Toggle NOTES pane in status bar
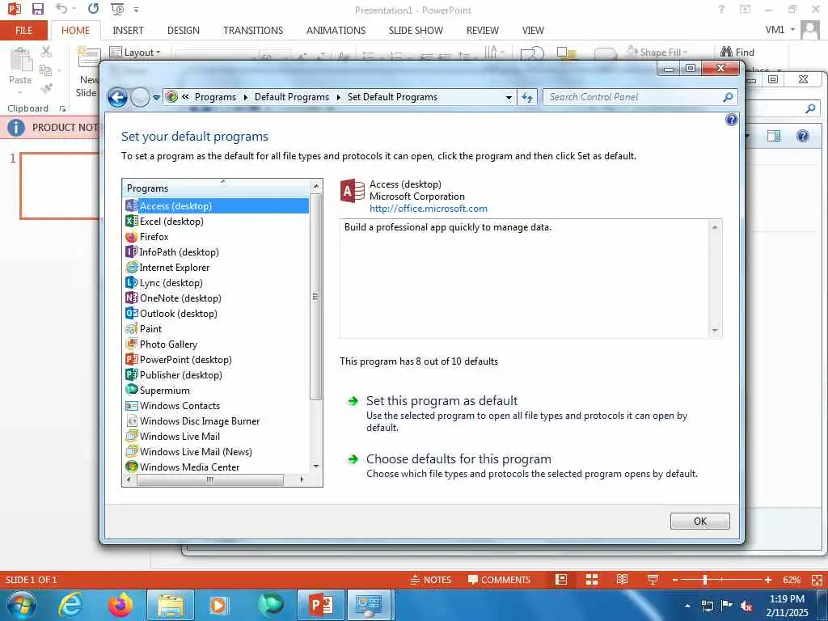Viewport: 828px width, 621px height. coord(431,580)
